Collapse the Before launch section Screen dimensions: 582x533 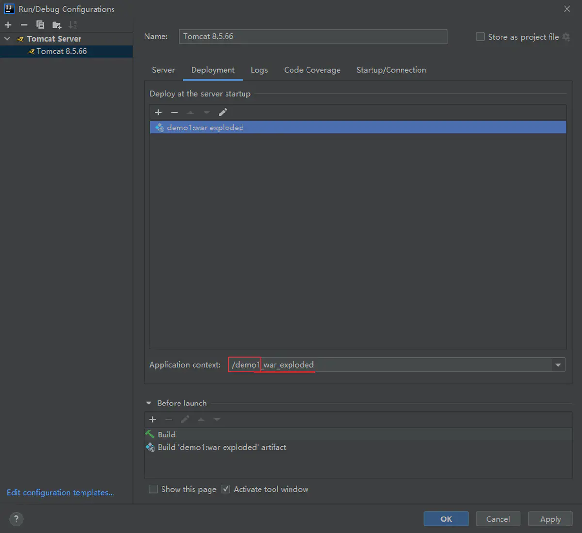coord(149,403)
